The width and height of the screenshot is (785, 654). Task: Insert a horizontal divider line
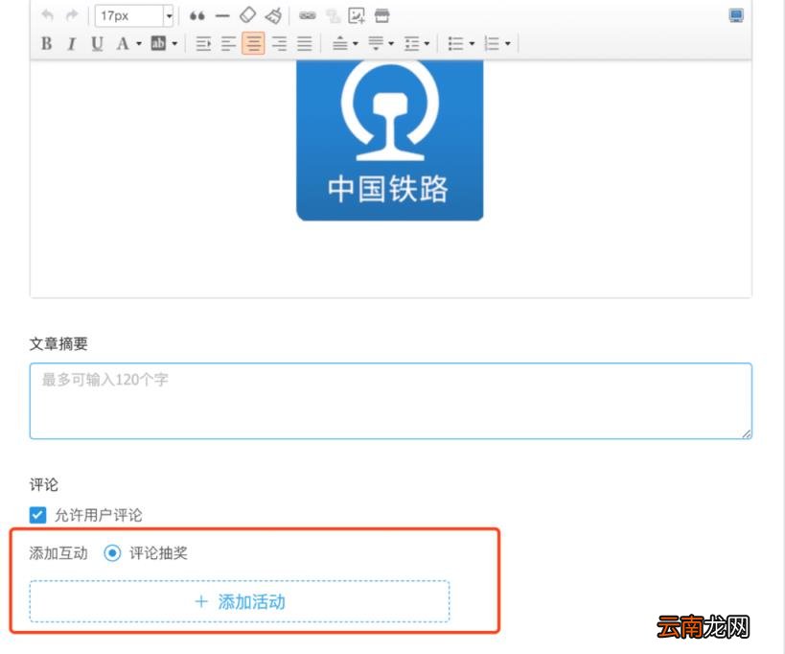222,16
